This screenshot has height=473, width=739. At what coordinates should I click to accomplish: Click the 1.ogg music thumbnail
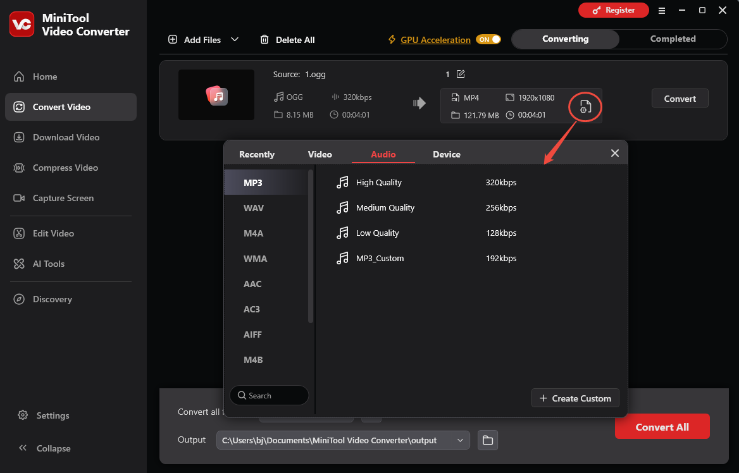216,95
